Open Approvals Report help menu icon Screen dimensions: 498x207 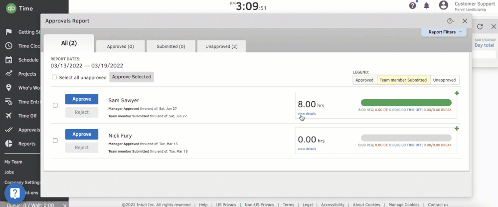click(x=451, y=21)
